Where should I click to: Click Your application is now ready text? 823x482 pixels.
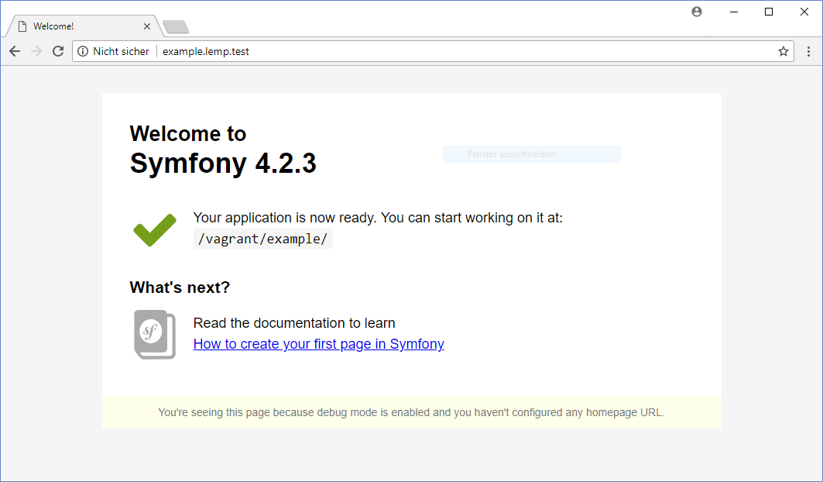pyautogui.click(x=378, y=218)
